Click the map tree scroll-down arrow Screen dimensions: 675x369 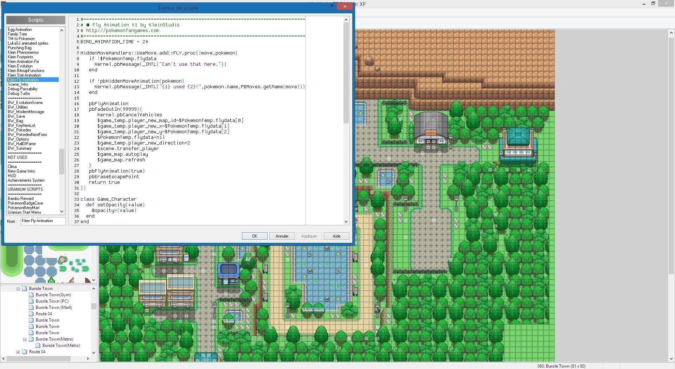click(94, 352)
